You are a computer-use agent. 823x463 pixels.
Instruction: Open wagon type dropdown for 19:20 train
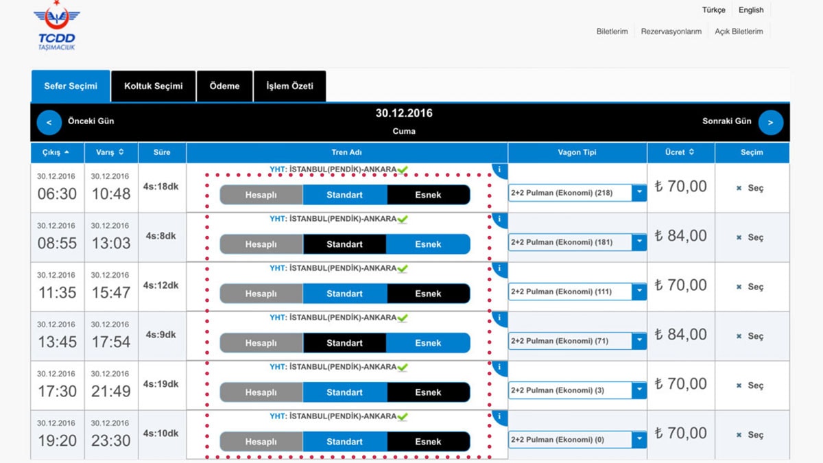pos(639,440)
